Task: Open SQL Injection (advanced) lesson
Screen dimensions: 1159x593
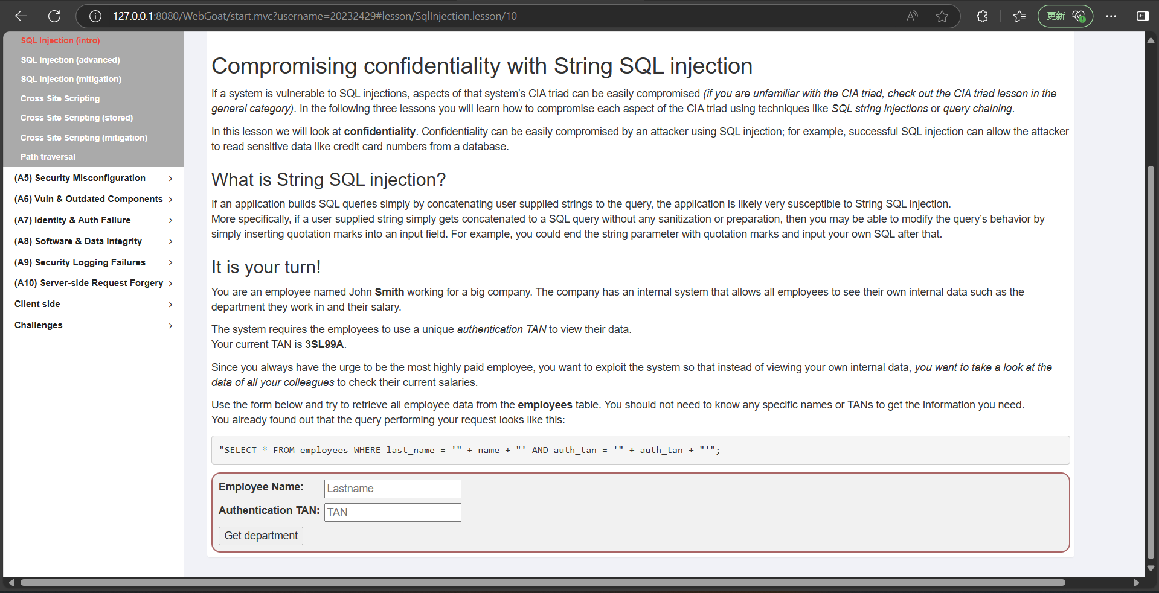Action: [x=70, y=60]
